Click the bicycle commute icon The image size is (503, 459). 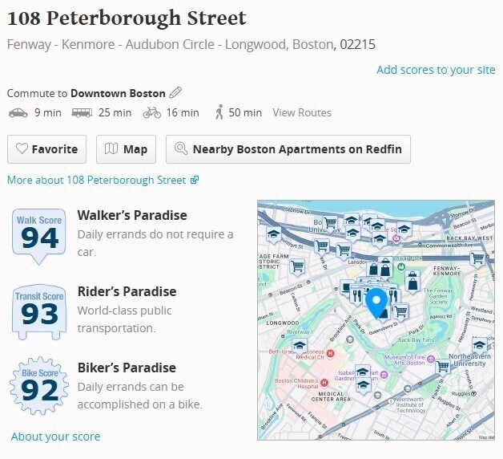152,113
